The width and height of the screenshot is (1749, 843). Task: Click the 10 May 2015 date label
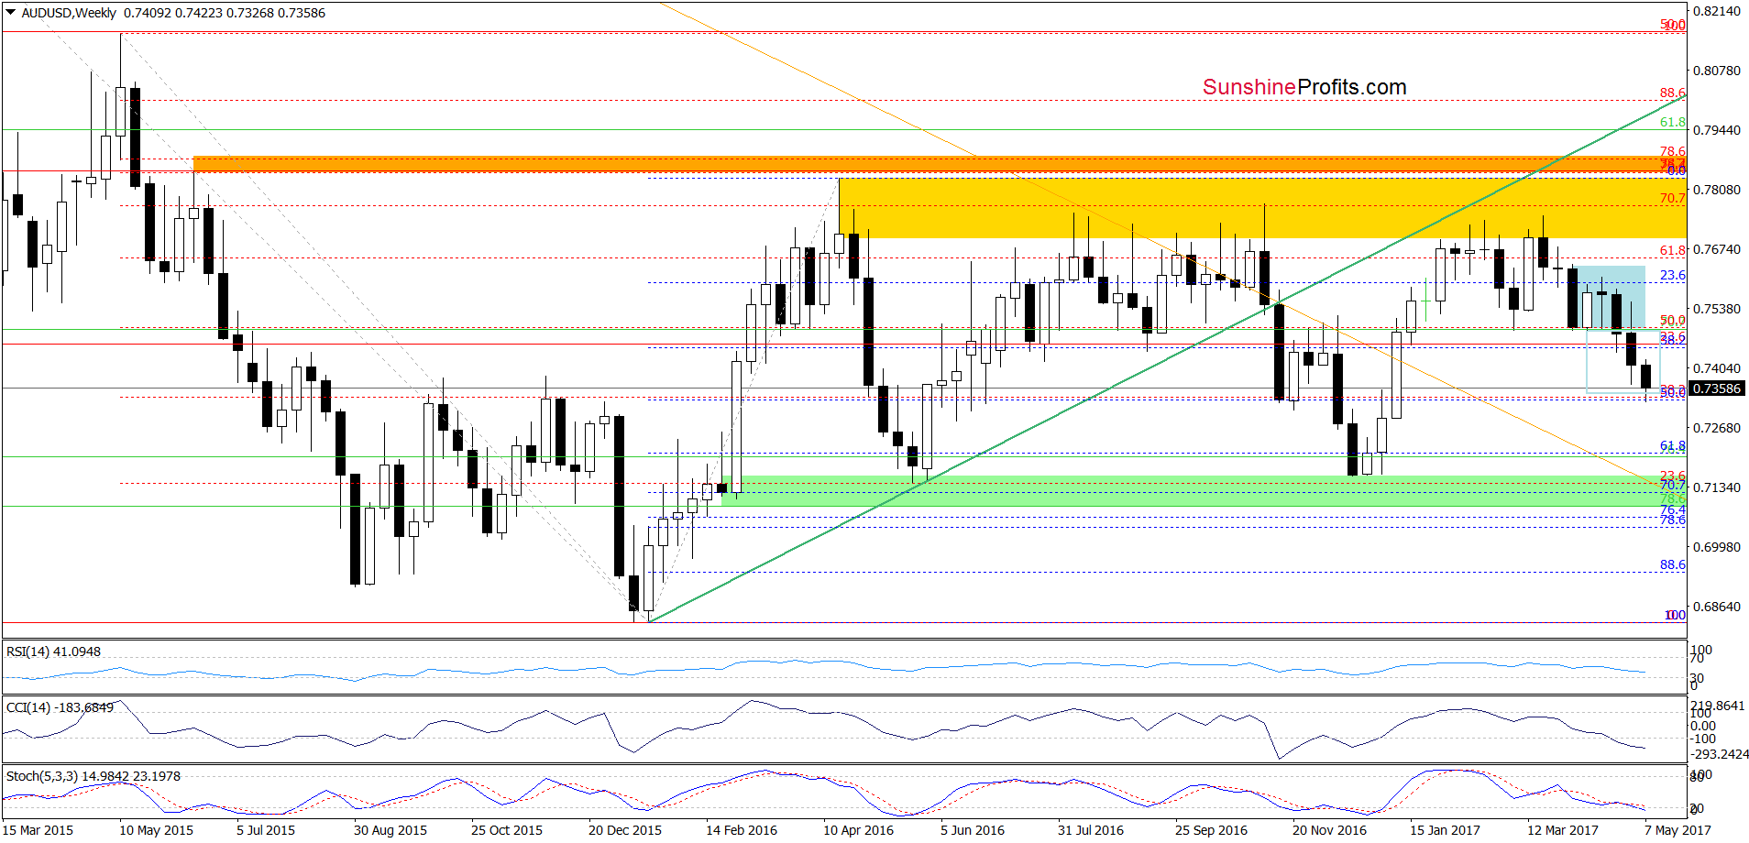tap(156, 830)
